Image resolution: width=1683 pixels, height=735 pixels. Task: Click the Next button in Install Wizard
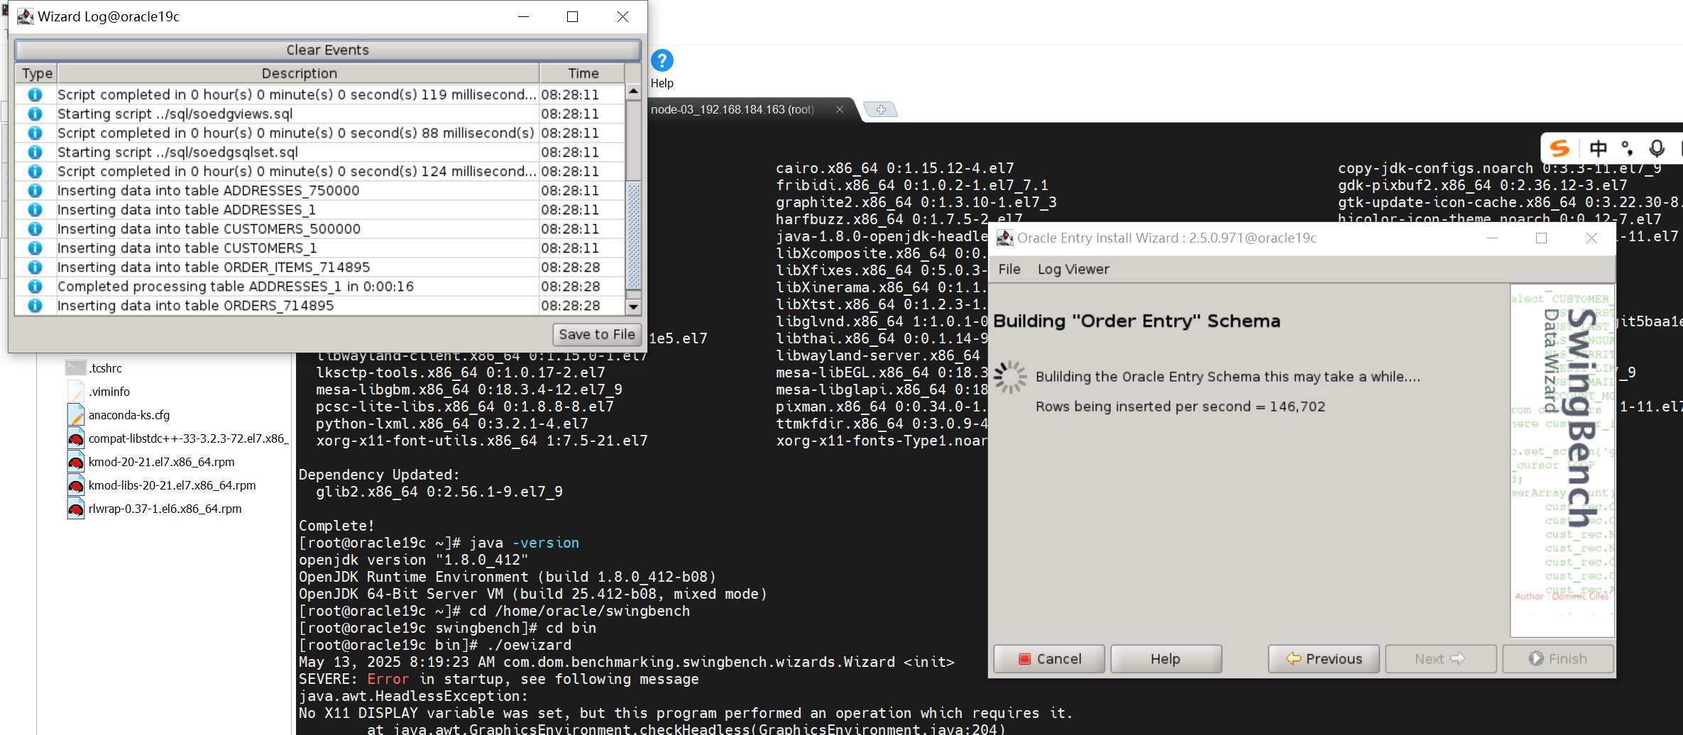(1440, 658)
